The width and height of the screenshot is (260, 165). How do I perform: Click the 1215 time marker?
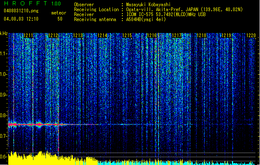click(127, 35)
